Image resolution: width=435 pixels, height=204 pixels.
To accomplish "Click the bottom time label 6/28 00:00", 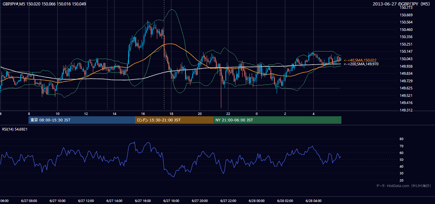I will point(257,201).
